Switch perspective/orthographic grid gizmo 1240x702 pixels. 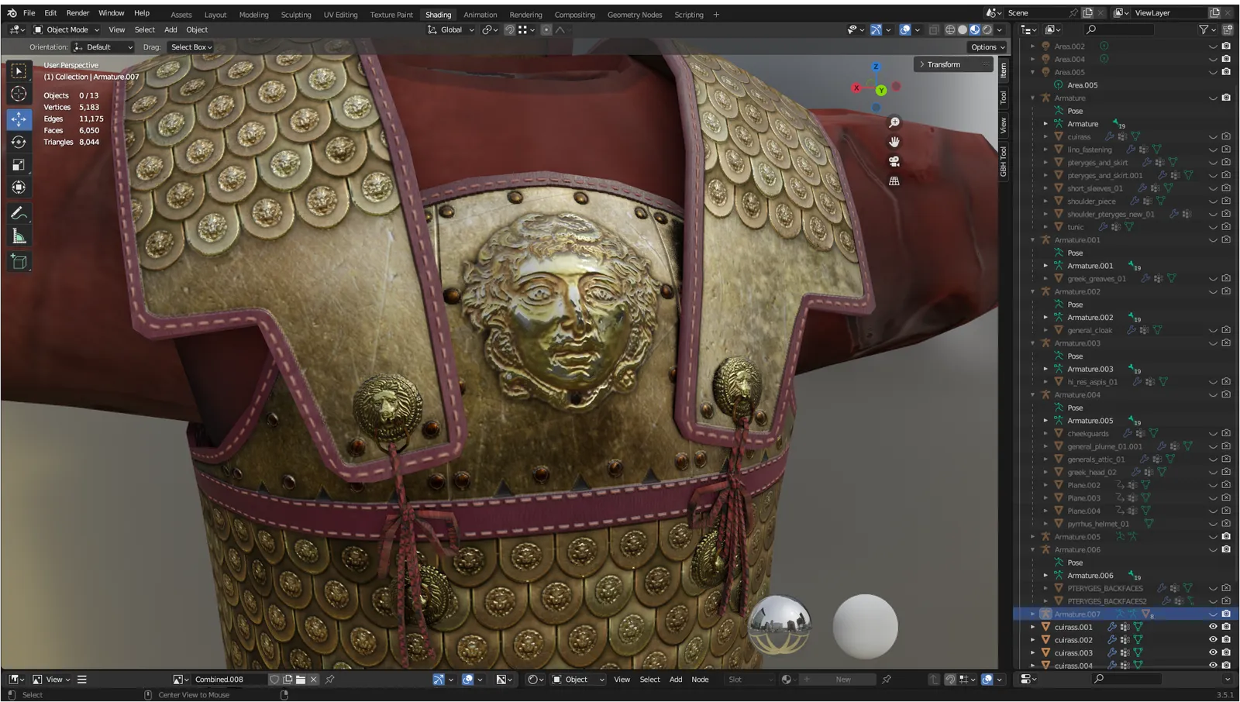(x=894, y=181)
